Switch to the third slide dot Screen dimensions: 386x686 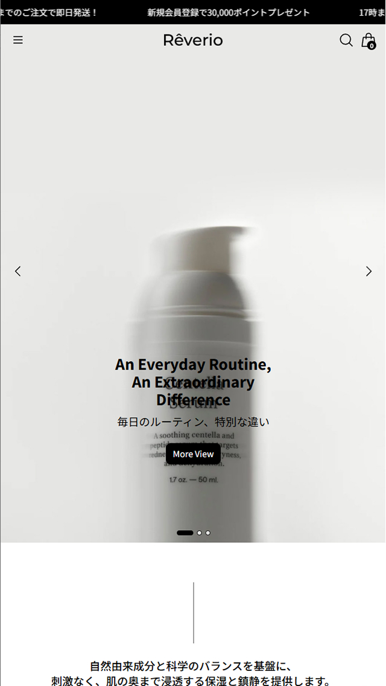click(x=208, y=533)
